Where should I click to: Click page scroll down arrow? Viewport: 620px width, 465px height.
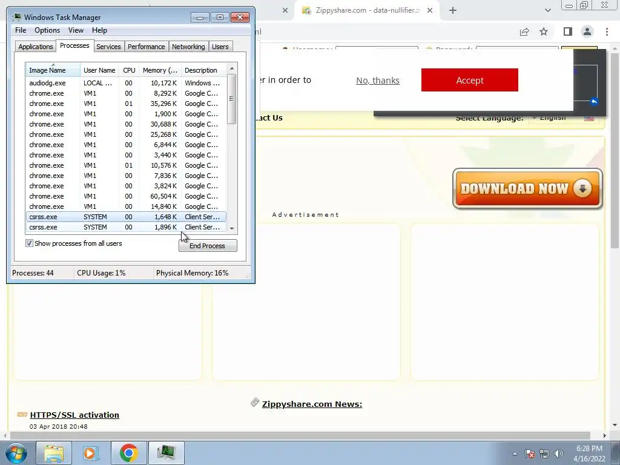tap(615, 425)
